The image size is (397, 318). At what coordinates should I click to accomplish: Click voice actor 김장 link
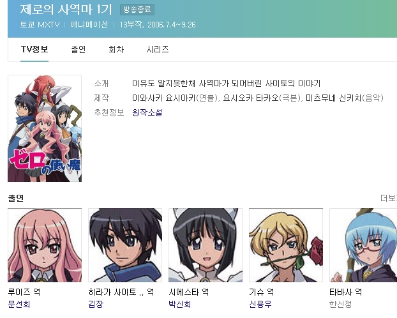click(x=96, y=304)
